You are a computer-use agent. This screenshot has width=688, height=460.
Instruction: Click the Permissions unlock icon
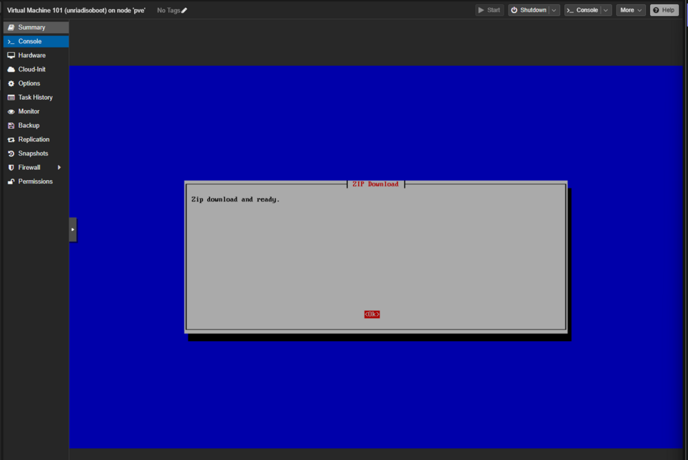(x=11, y=182)
